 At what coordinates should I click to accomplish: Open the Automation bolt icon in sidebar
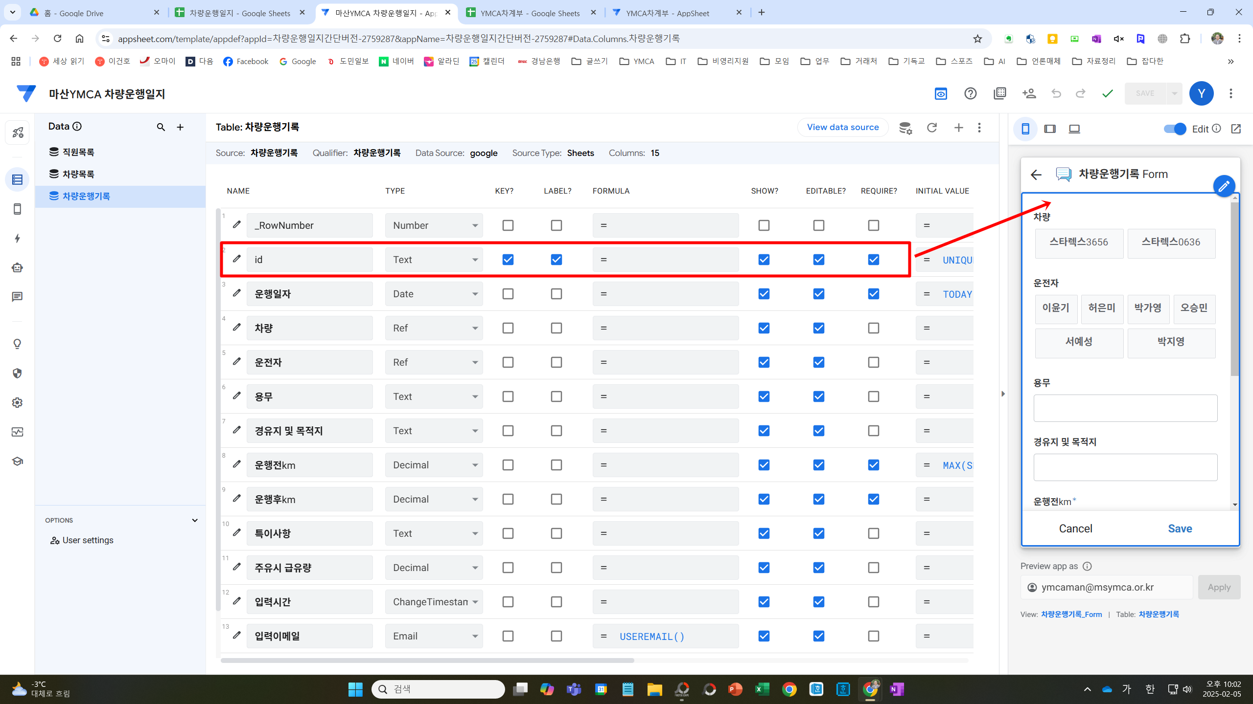click(17, 239)
